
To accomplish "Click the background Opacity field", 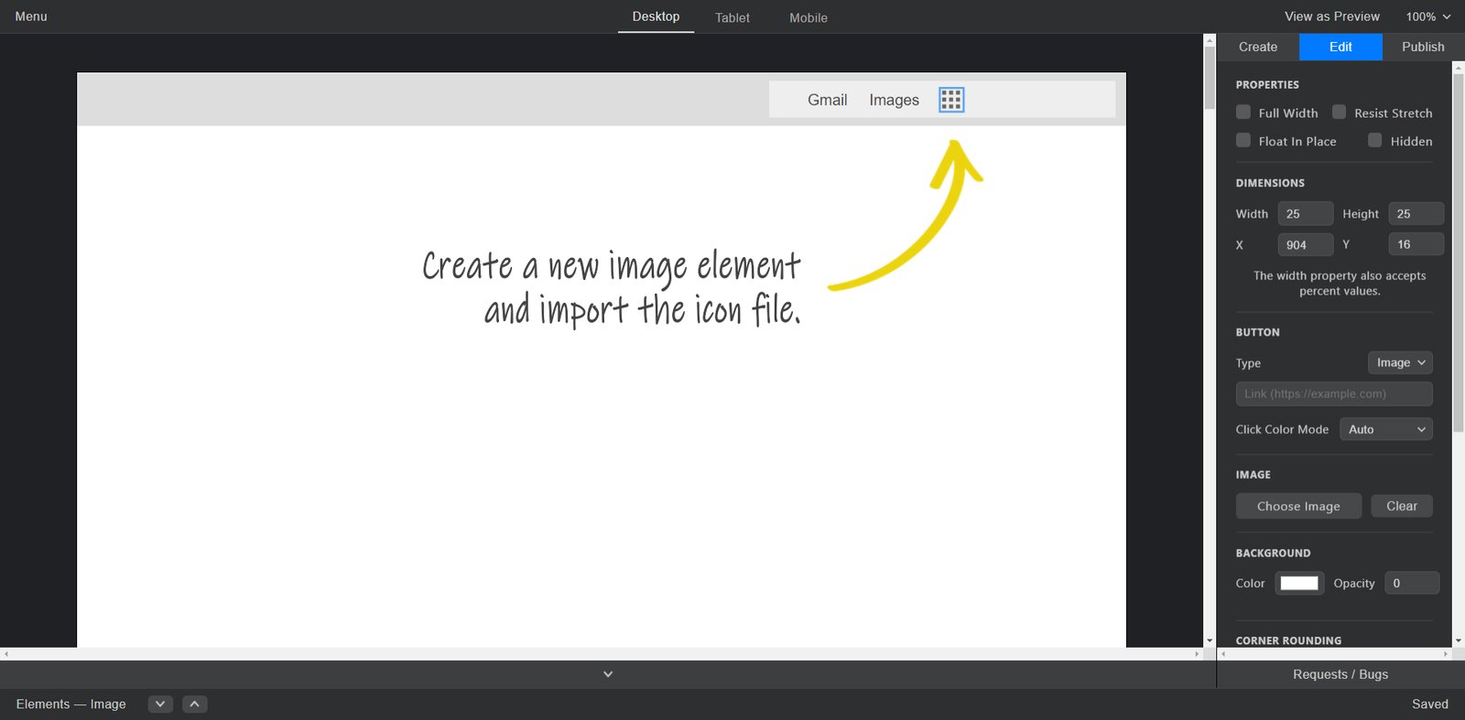I will (1412, 583).
